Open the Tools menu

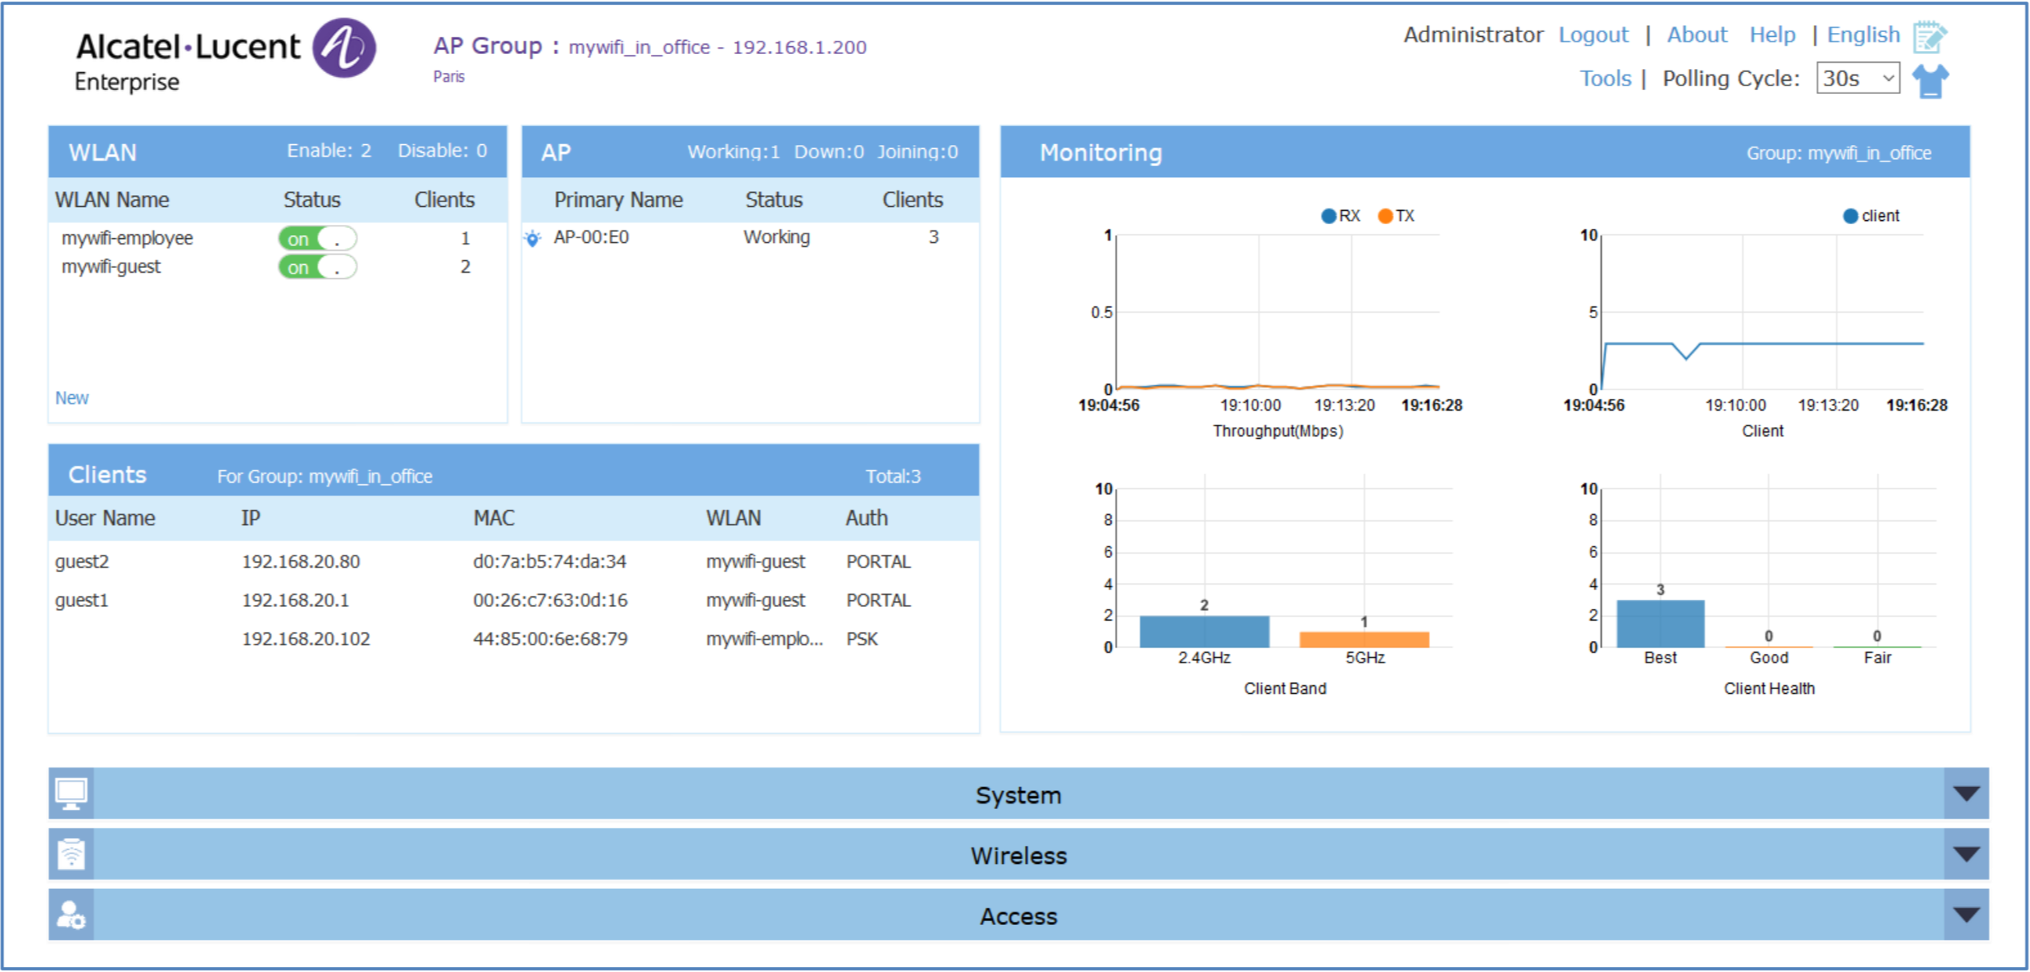[x=1604, y=78]
